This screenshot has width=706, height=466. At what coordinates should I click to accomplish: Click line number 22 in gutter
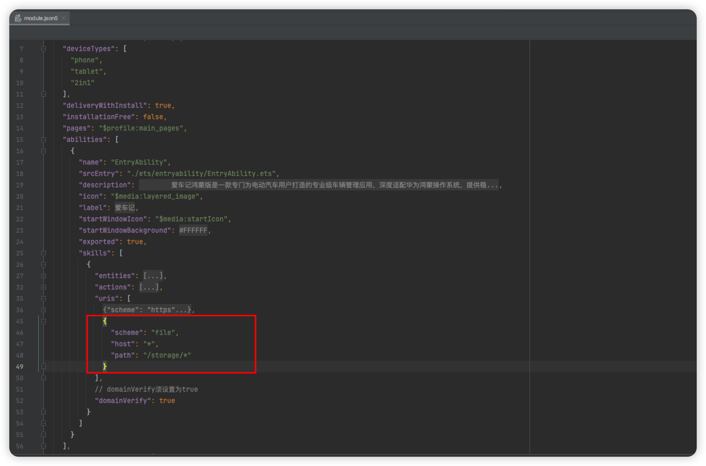pyautogui.click(x=20, y=219)
